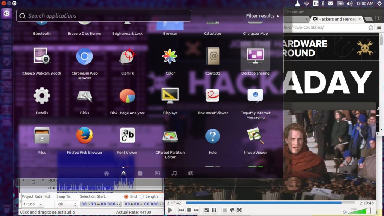Select the End radio button in Audacity
The width and height of the screenshot is (384, 216).
point(126,196)
